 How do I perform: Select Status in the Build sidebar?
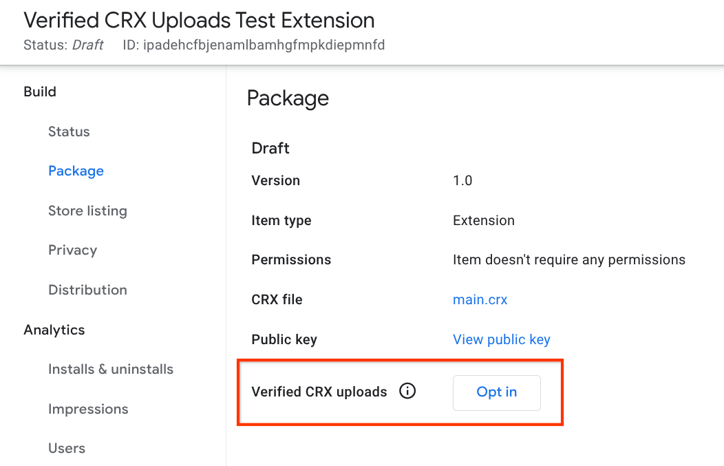[69, 131]
